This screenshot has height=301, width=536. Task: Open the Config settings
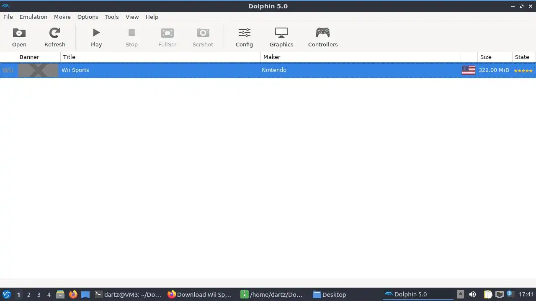[x=244, y=37]
